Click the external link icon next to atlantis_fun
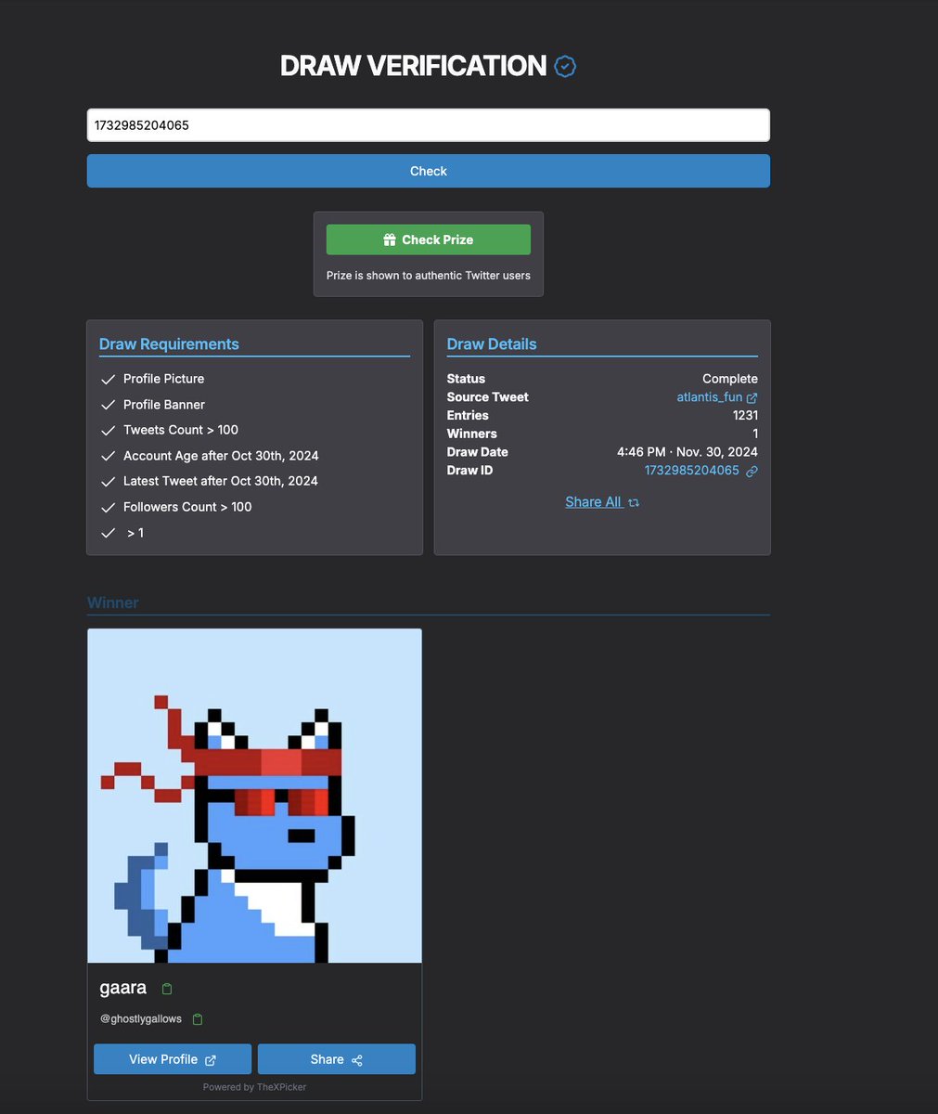This screenshot has height=1114, width=938. point(752,397)
